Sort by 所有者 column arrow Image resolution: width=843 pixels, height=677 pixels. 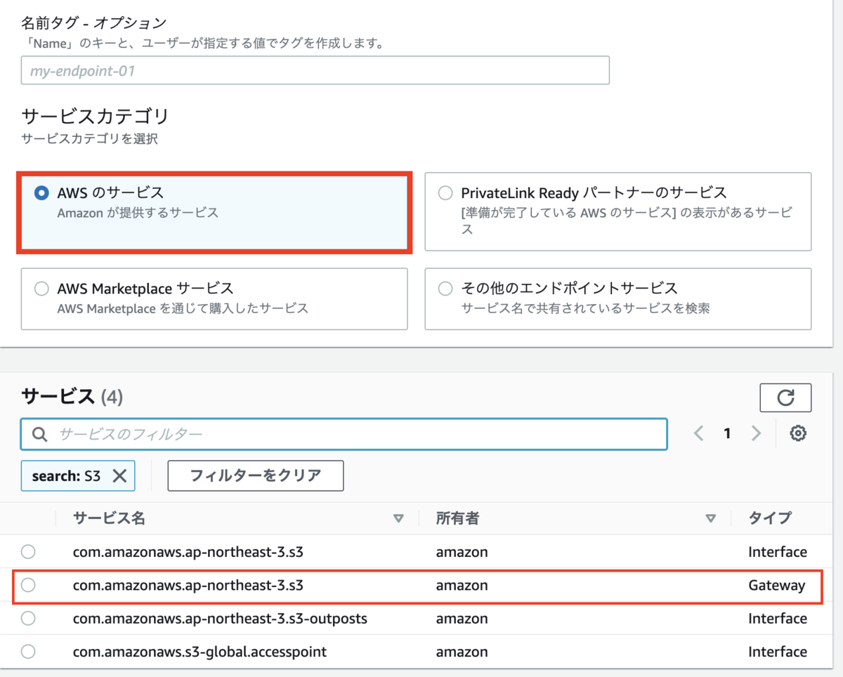pyautogui.click(x=711, y=519)
